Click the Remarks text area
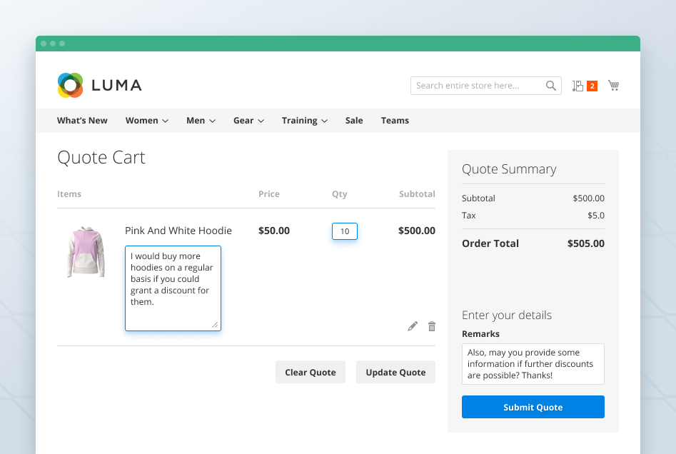This screenshot has width=676, height=454. pos(533,364)
